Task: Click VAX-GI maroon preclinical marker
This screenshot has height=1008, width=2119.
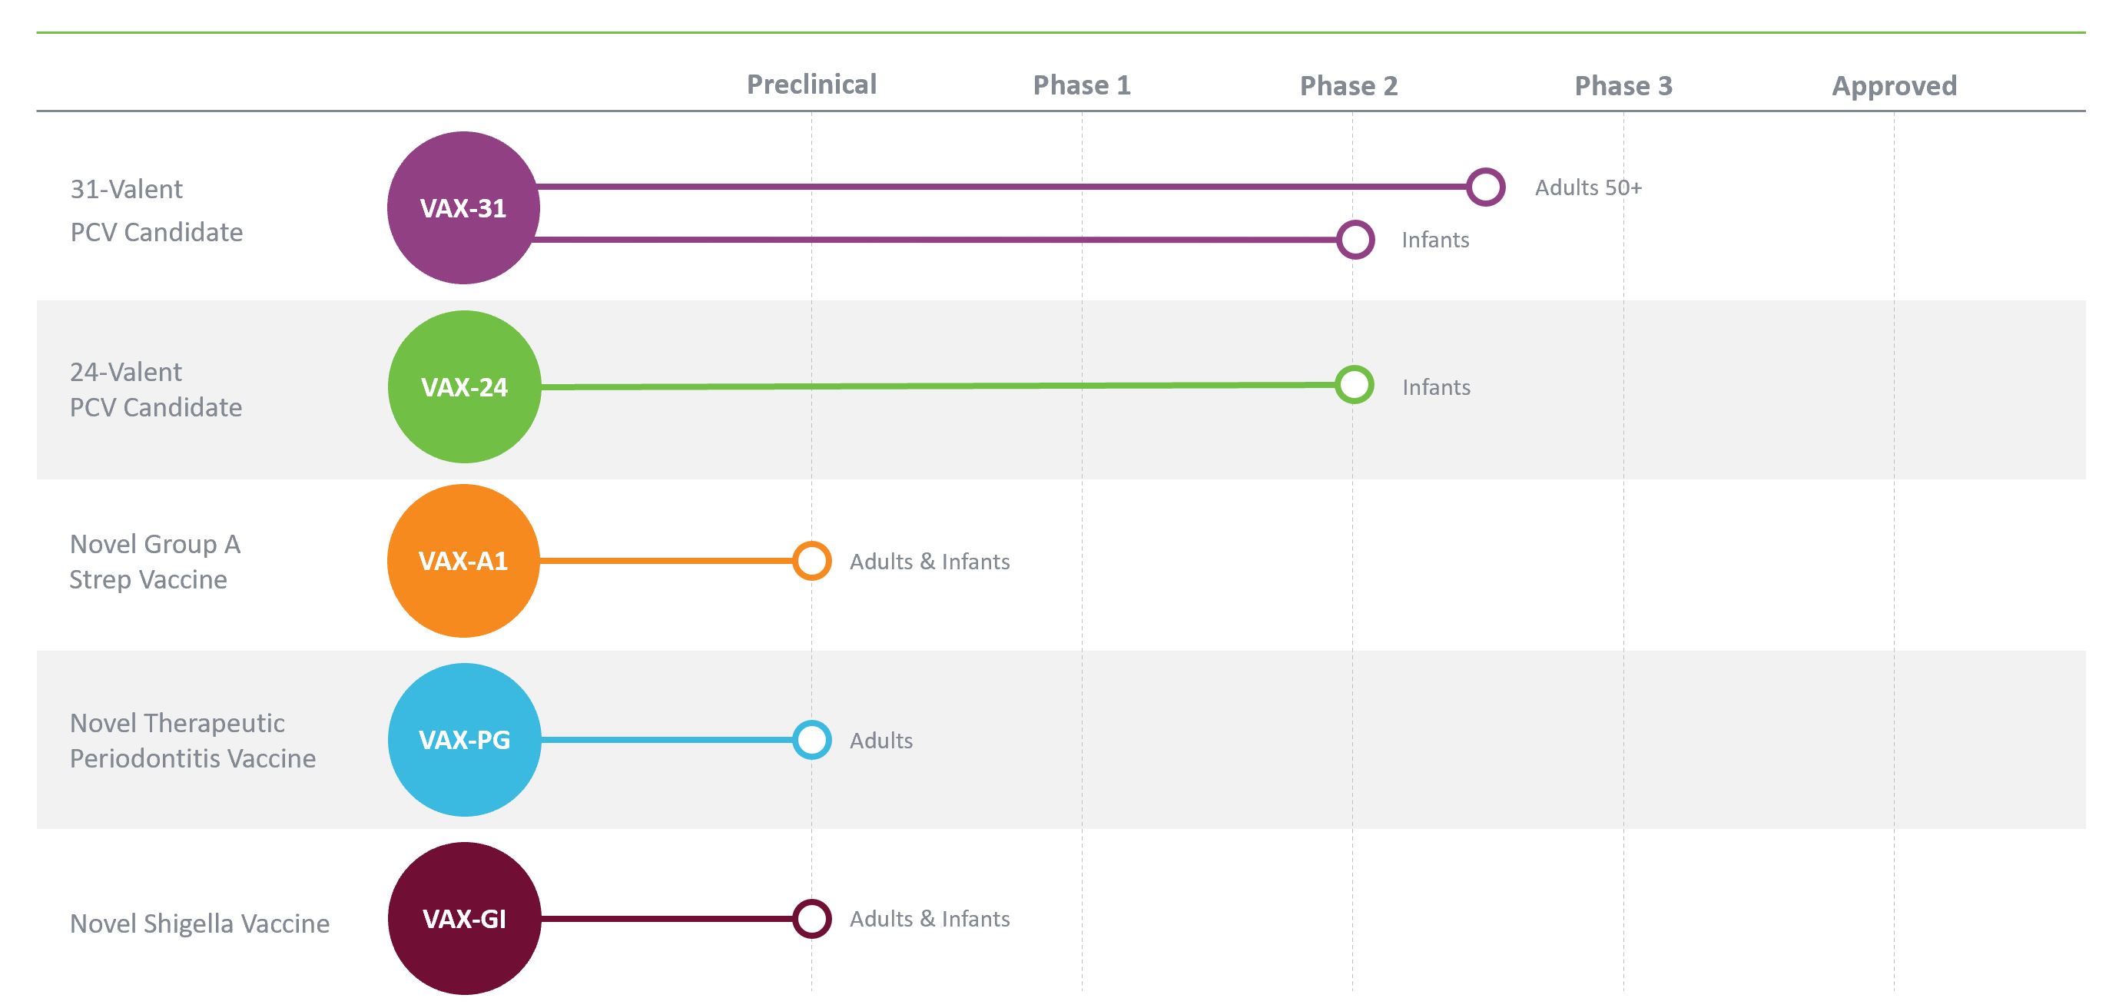Action: click(812, 918)
